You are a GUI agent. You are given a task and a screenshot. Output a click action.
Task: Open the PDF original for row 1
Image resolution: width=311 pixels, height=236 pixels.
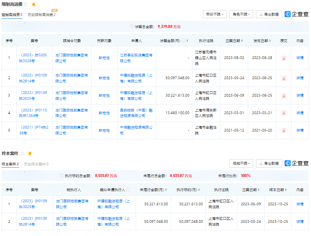[x=284, y=58]
